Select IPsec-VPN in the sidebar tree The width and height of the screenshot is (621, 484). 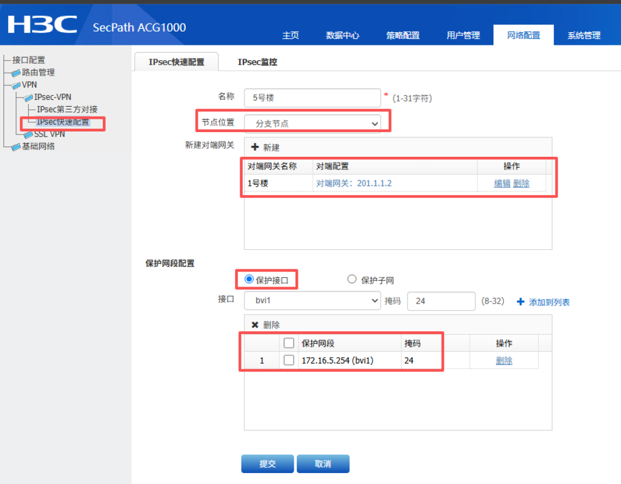click(x=53, y=97)
